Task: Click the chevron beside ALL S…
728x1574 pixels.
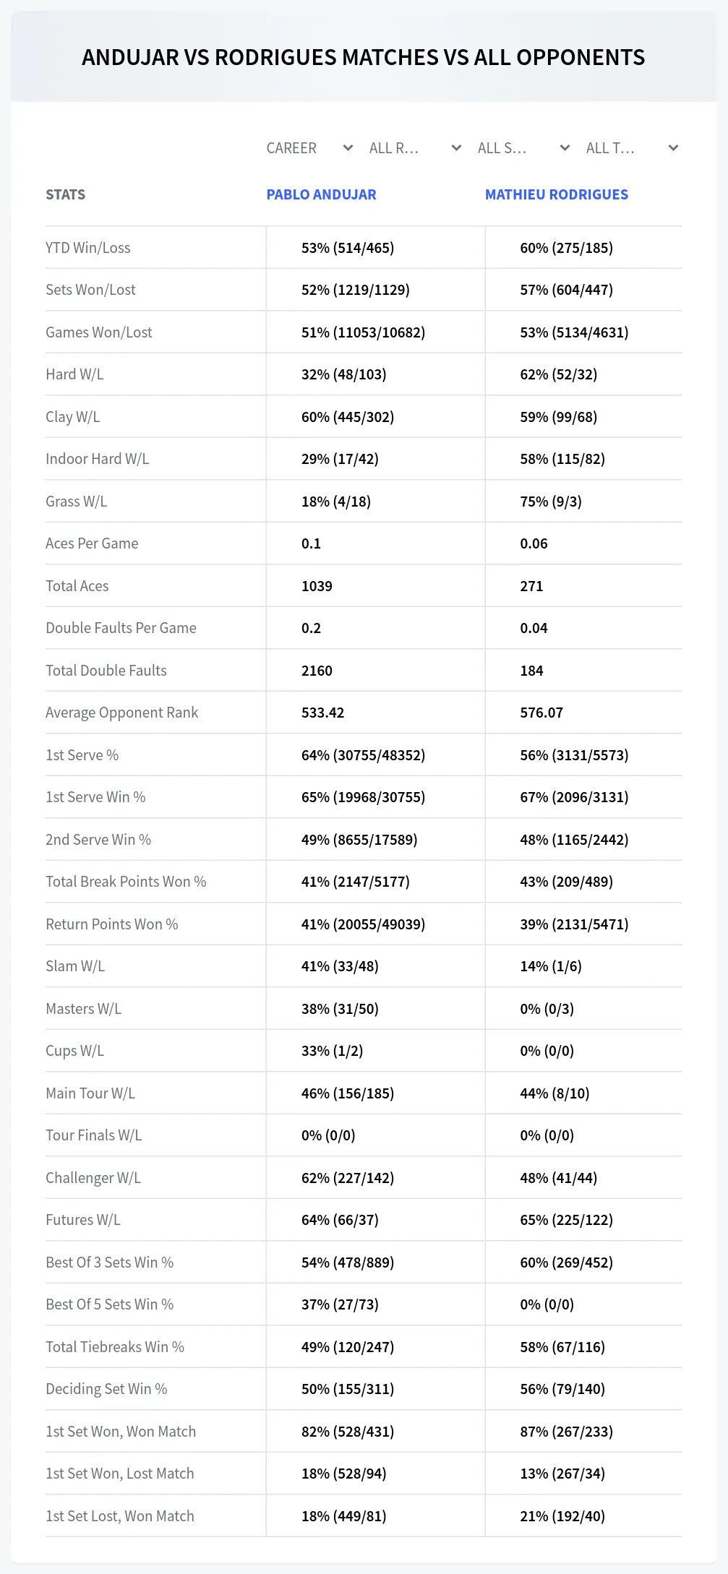Action: (x=565, y=148)
